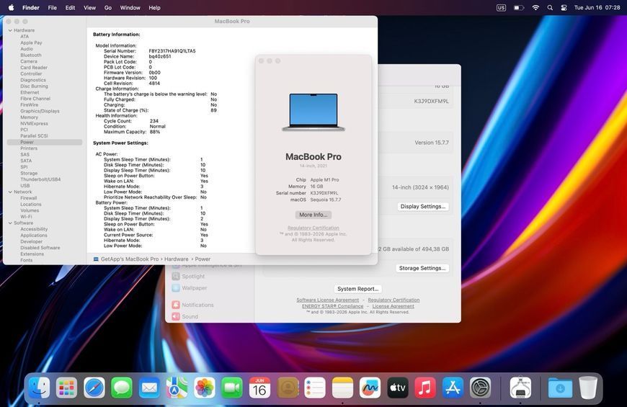Select Graphics/Displays in the sidebar
This screenshot has width=627, height=407.
[40, 111]
